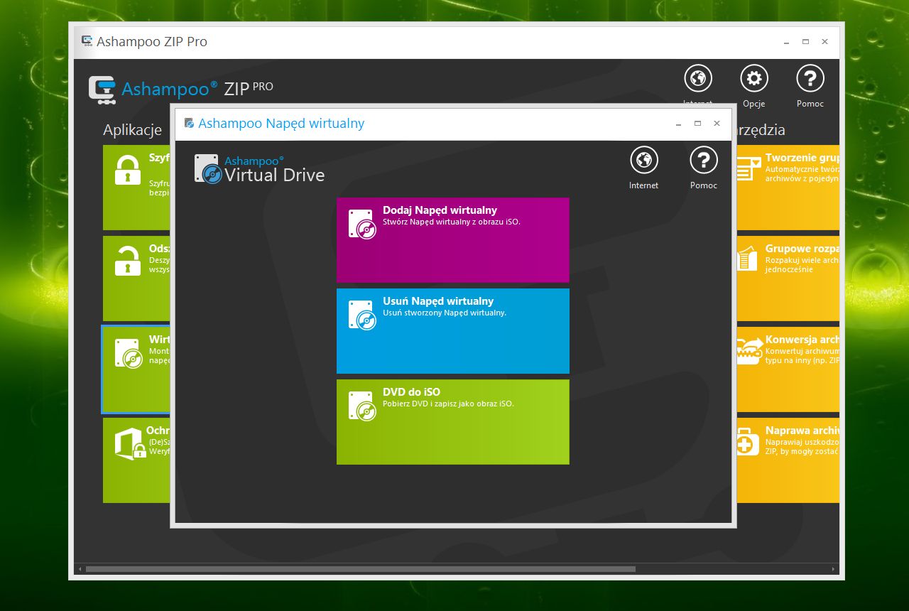The image size is (909, 611).
Task: Close the Ashampoo Napęd wirtualny window
Action: tap(717, 124)
